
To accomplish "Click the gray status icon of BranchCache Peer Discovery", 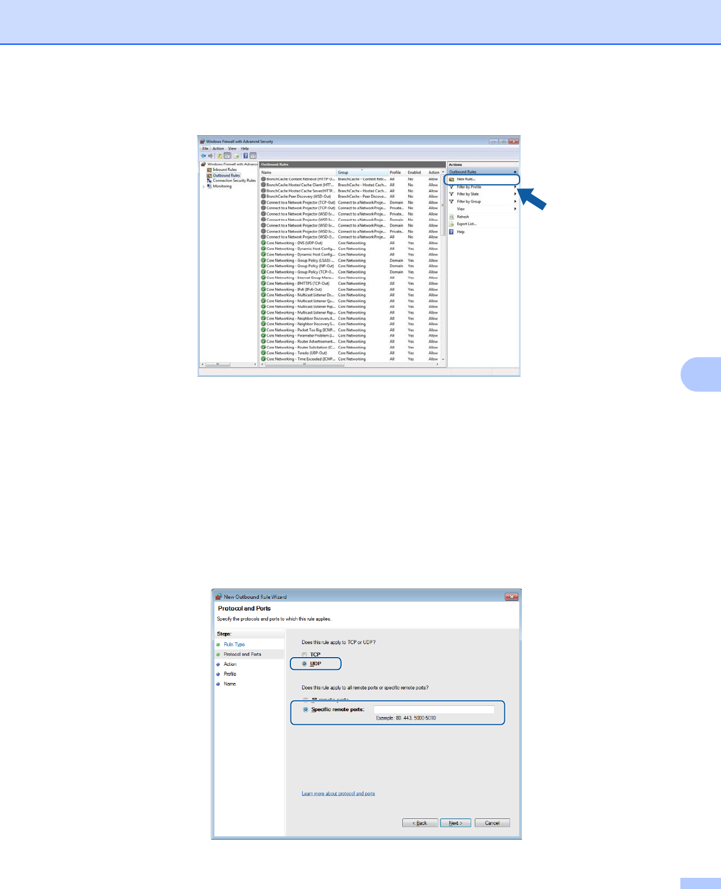I will [263, 197].
